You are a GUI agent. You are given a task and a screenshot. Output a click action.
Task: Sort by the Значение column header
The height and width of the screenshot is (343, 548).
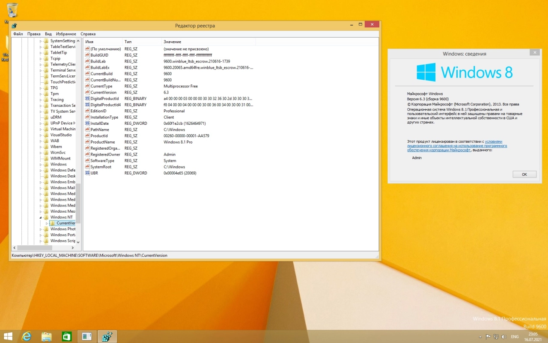pos(208,42)
